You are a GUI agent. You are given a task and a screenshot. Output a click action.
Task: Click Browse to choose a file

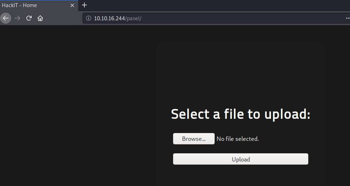(194, 139)
